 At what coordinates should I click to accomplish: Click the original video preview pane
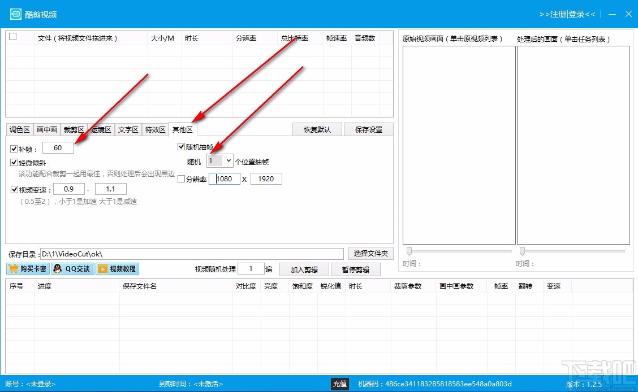tap(459, 145)
